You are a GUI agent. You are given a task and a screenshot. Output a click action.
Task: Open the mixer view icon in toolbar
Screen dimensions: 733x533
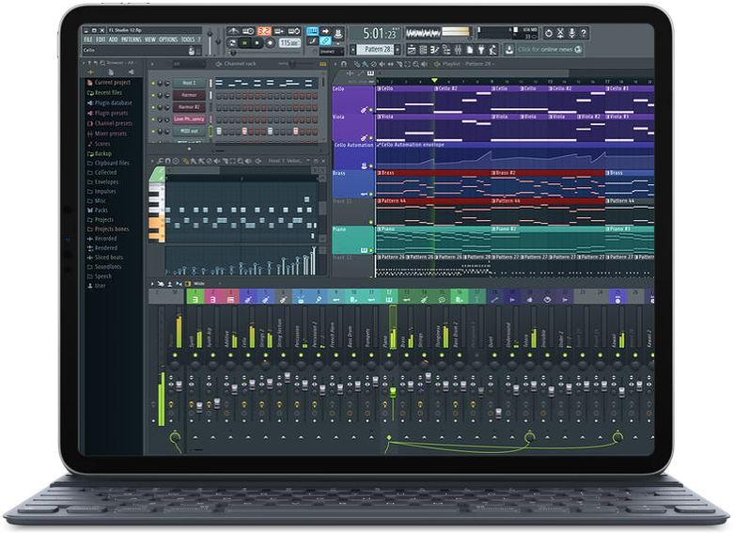coord(459,49)
